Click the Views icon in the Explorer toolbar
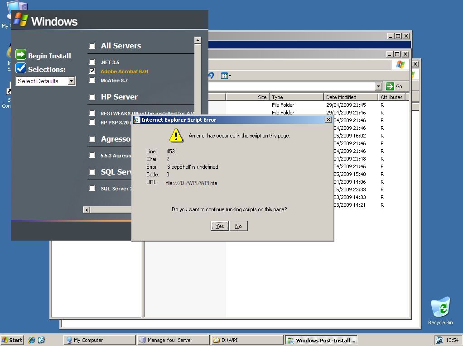The width and height of the screenshot is (463, 346). click(x=224, y=76)
